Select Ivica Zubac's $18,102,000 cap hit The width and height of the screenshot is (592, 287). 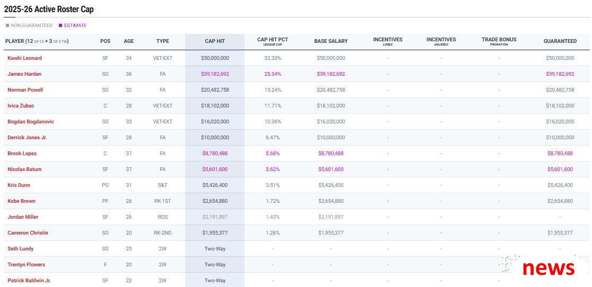pos(215,105)
